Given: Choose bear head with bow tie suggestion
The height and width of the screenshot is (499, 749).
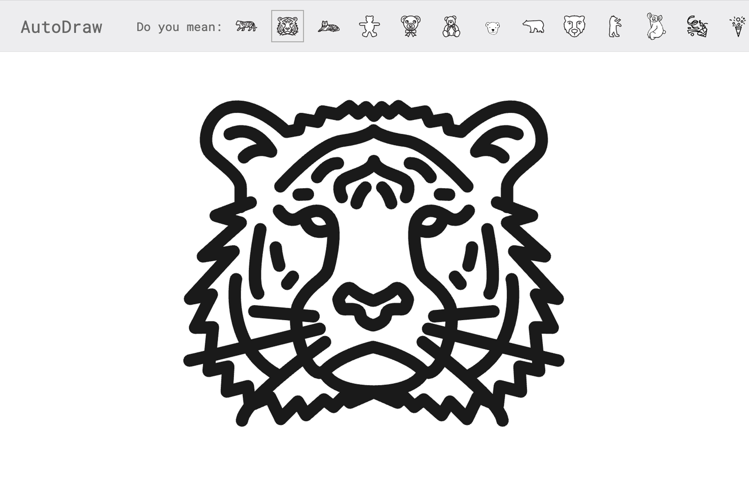Looking at the screenshot, I should 410,26.
